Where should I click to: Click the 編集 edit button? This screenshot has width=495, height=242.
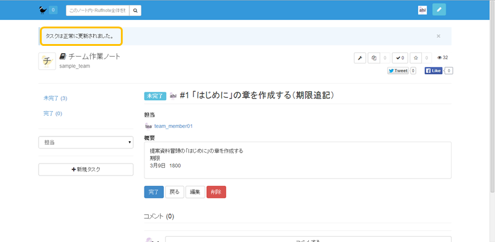tap(195, 192)
